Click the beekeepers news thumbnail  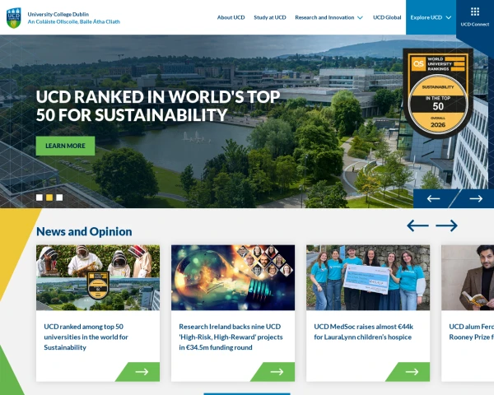[98, 277]
